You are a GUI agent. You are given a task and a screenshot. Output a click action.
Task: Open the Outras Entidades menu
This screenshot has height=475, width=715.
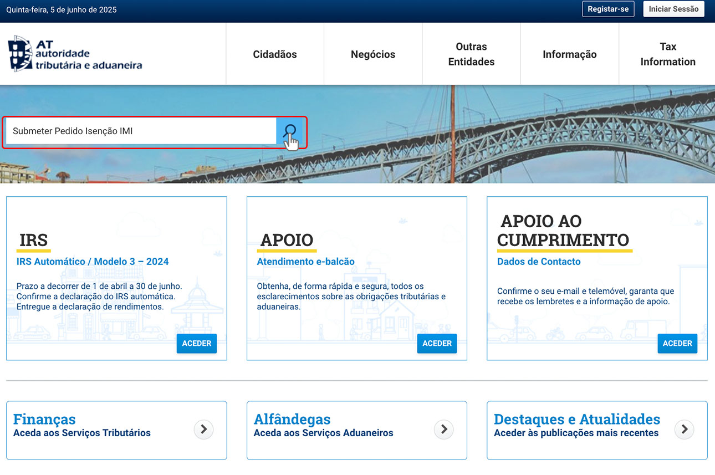coord(471,54)
